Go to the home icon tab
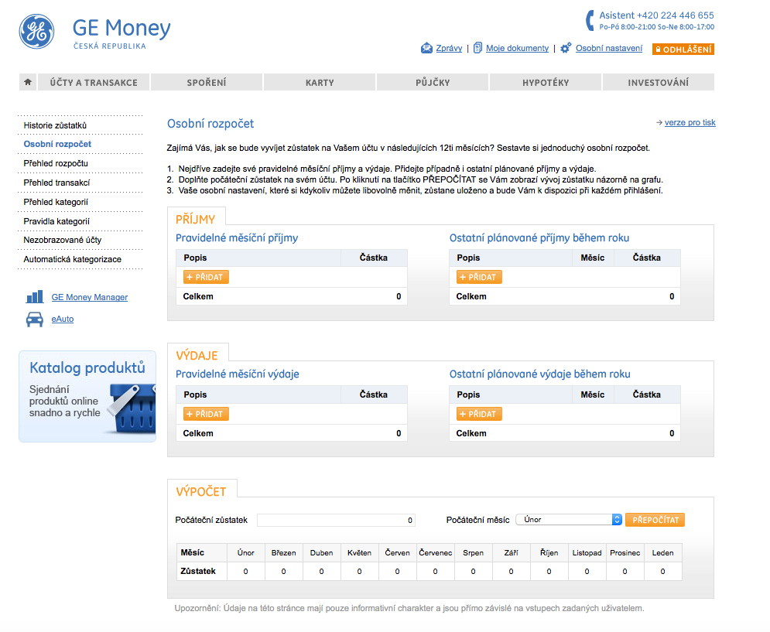Screen dimensions: 770x632 (x=28, y=82)
